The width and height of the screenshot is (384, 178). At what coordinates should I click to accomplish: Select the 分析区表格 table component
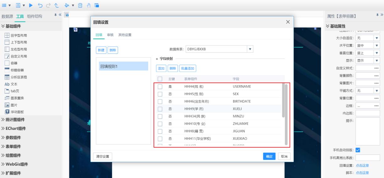point(18,77)
